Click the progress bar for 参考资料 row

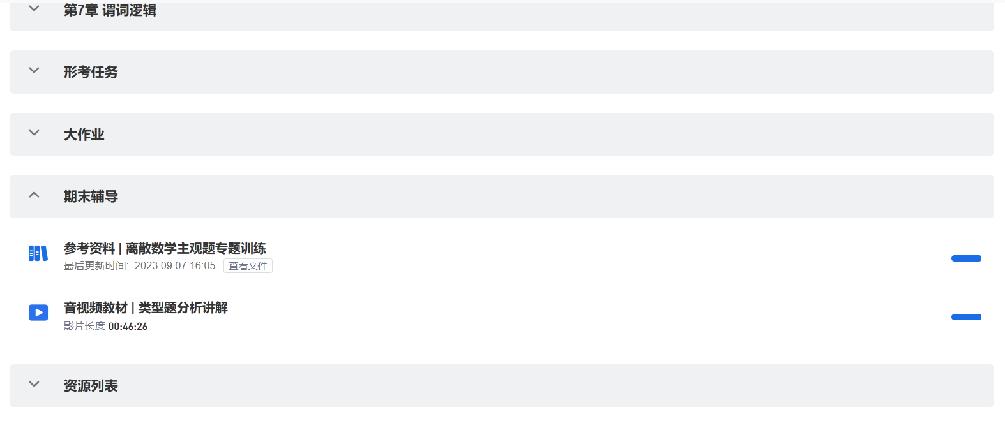point(966,258)
